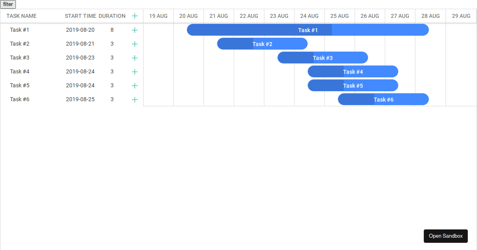
Task: Click the filter button
Action: pyautogui.click(x=9, y=4)
